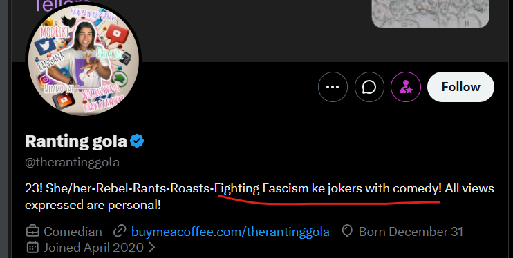This screenshot has width=513, height=258.
Task: Click the briefcase icon beside Comedian
Action: coord(32,231)
